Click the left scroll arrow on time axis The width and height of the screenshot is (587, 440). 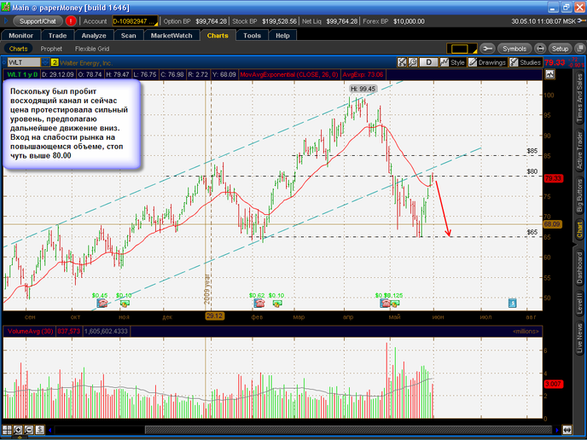click(50, 430)
